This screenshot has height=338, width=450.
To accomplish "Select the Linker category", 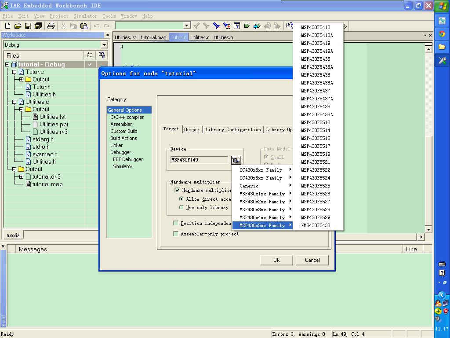I will tap(116, 145).
